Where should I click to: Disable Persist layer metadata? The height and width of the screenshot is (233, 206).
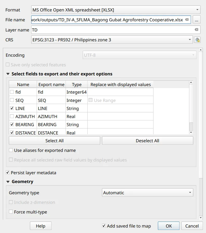pos(8,172)
